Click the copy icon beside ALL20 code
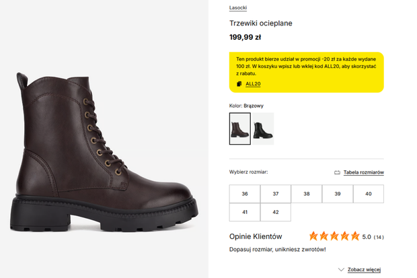The width and height of the screenshot is (417, 278). (239, 84)
